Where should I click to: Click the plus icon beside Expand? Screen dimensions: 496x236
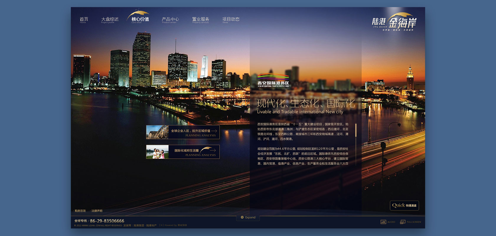click(242, 217)
